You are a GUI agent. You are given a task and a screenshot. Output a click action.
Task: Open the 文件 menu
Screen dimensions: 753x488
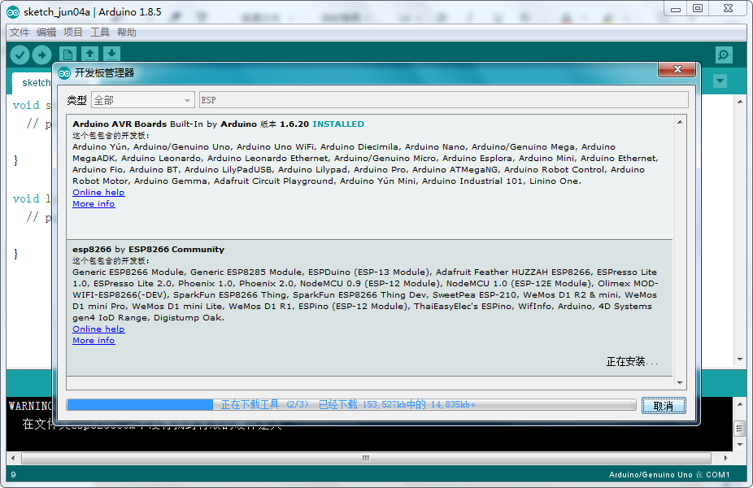click(20, 33)
